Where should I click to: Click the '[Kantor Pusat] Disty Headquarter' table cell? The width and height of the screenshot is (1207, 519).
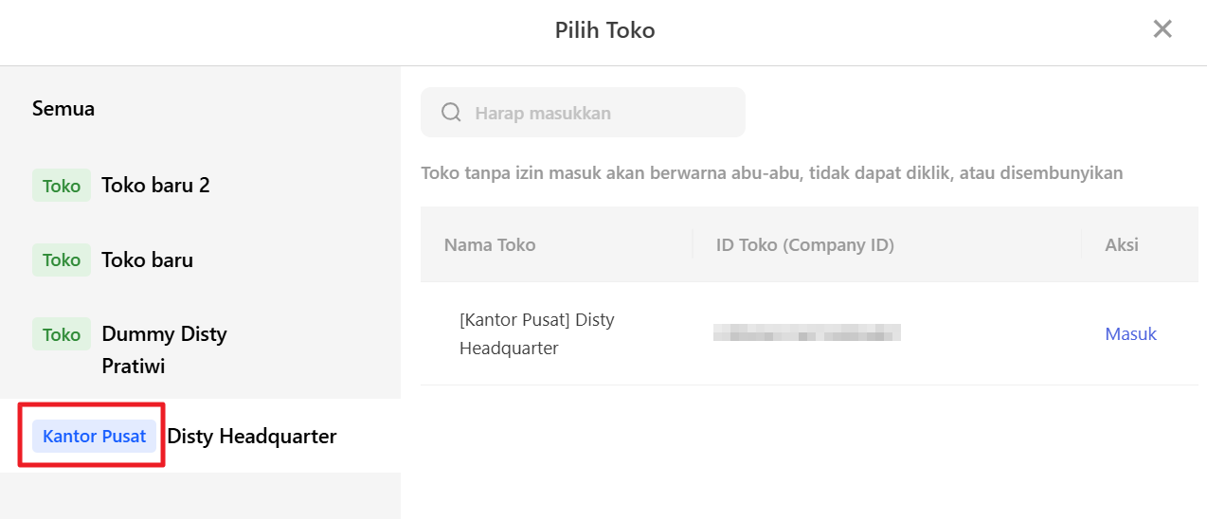click(x=536, y=333)
